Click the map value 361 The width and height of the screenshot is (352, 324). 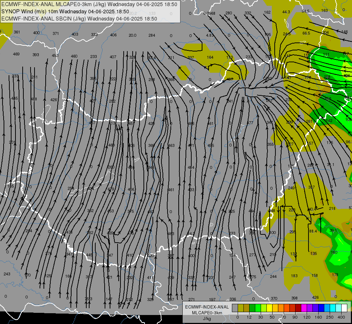(x=17, y=32)
